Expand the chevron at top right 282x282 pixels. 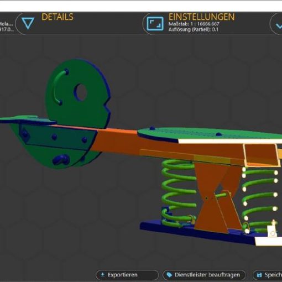point(279,25)
